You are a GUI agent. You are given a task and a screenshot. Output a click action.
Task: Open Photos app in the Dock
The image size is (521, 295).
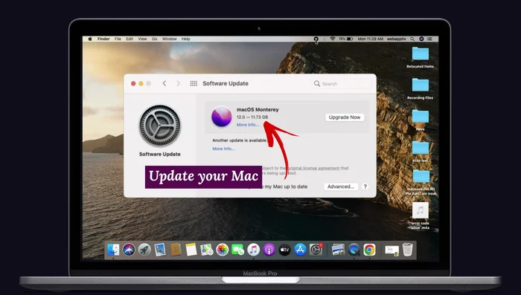(223, 250)
